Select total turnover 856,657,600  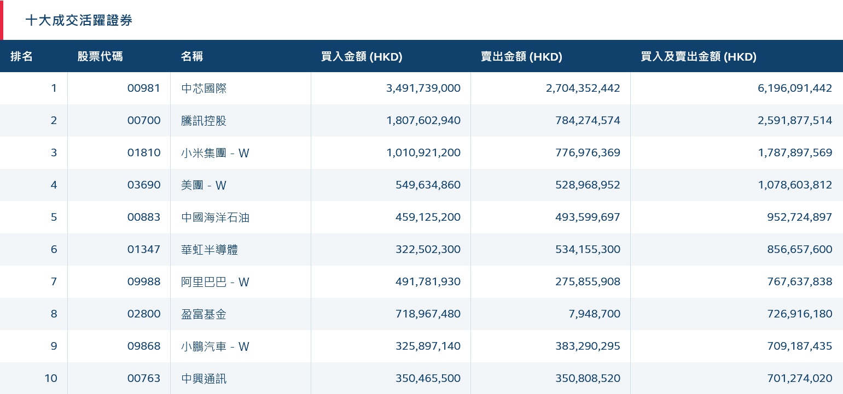[800, 249]
